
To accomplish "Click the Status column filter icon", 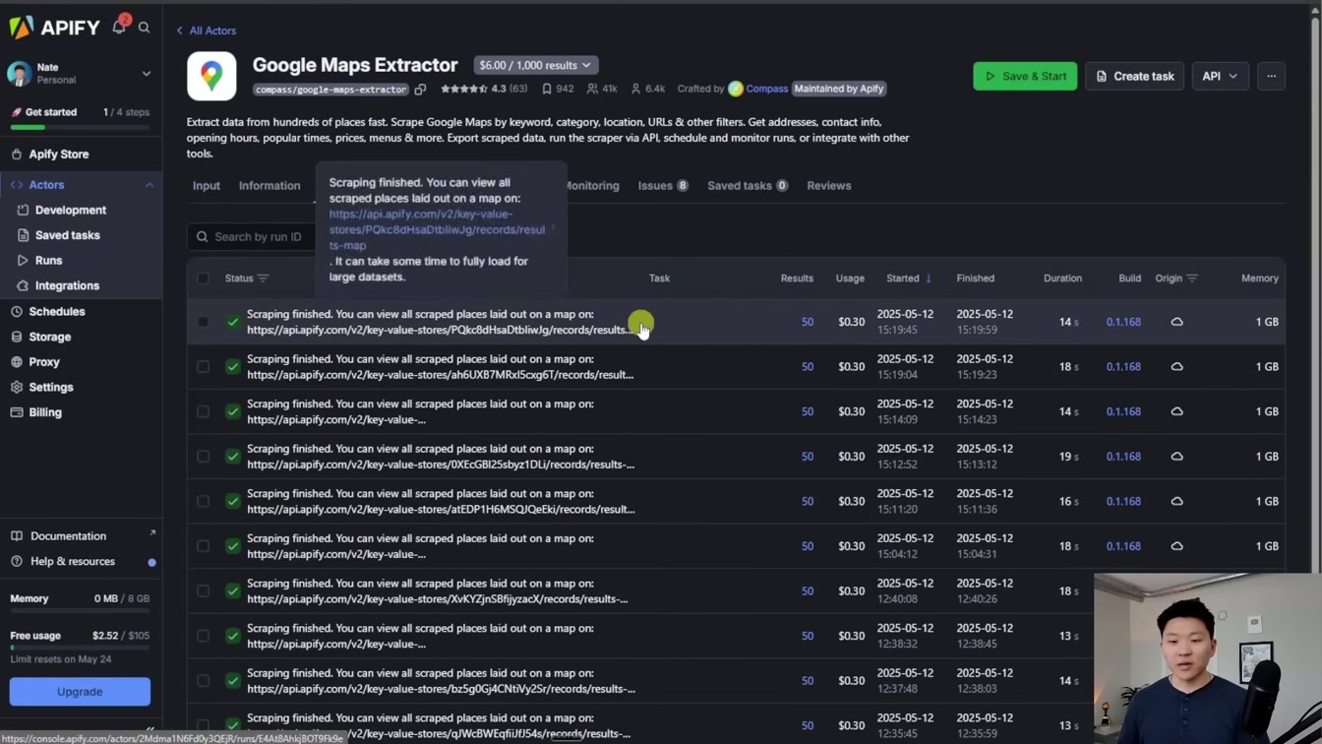I will [x=263, y=279].
